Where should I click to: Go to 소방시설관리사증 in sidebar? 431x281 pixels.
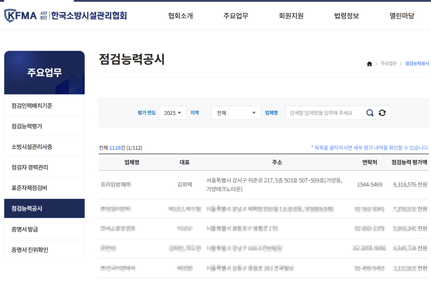pos(44,147)
